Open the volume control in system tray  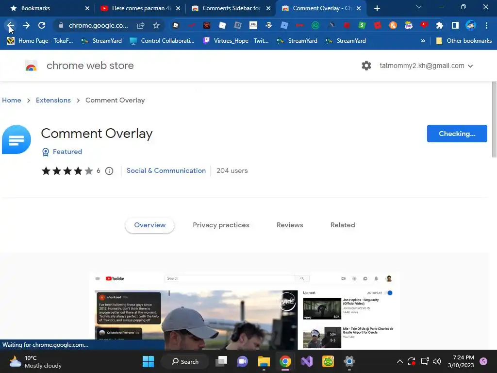click(x=437, y=361)
